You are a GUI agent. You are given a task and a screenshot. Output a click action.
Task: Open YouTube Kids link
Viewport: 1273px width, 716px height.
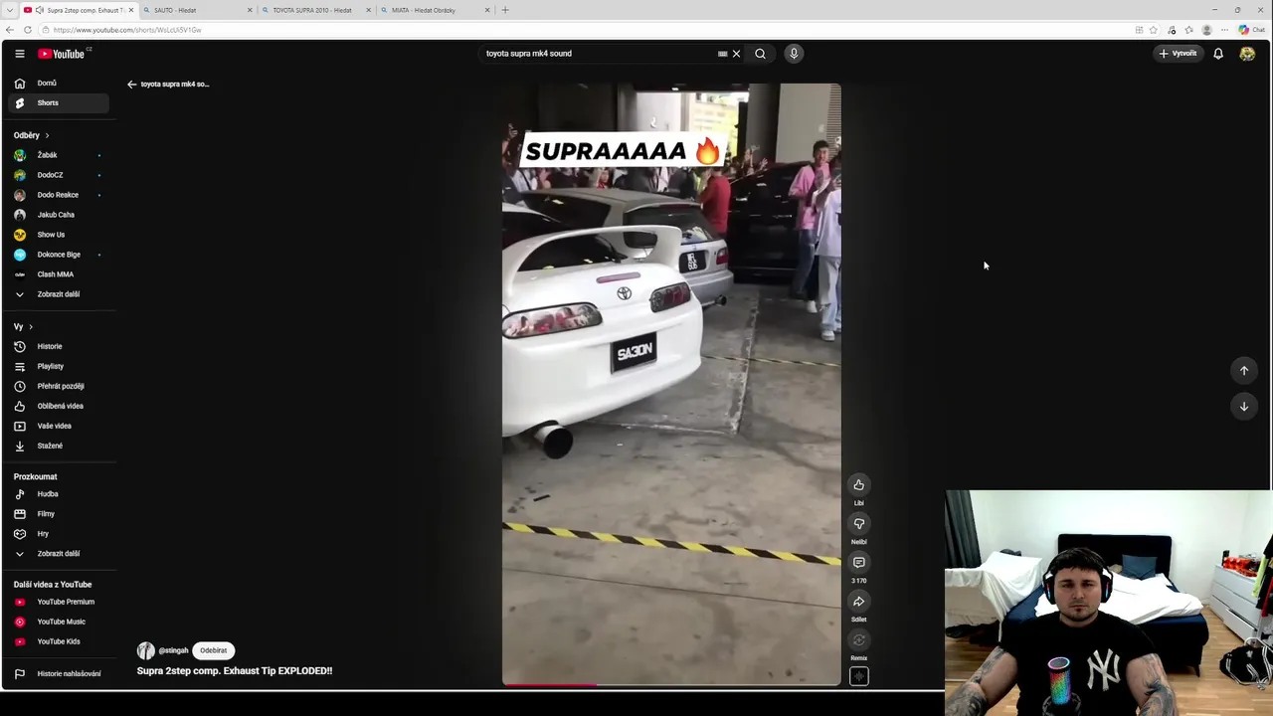point(59,641)
